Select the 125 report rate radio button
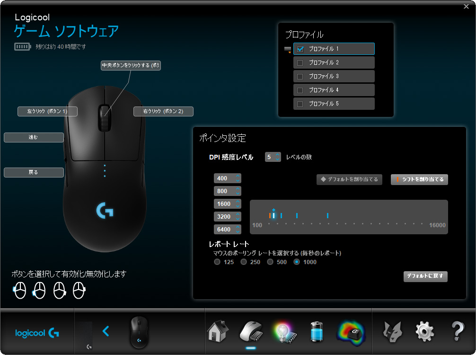This screenshot has height=355, width=476. (x=217, y=262)
